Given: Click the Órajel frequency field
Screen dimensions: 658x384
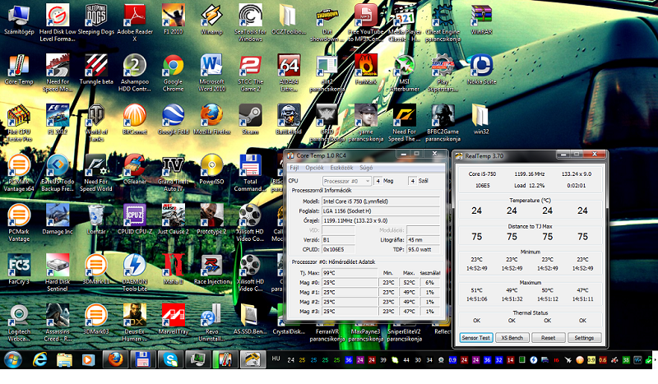Looking at the screenshot, I should coord(381,220).
